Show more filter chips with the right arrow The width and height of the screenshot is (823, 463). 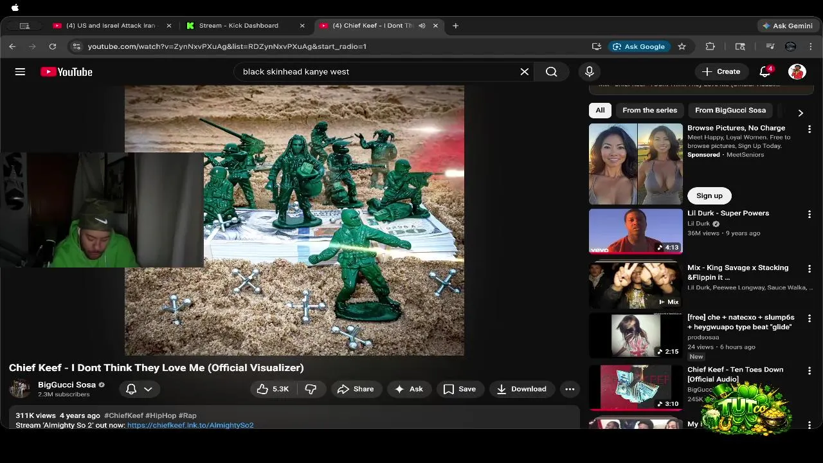(800, 113)
